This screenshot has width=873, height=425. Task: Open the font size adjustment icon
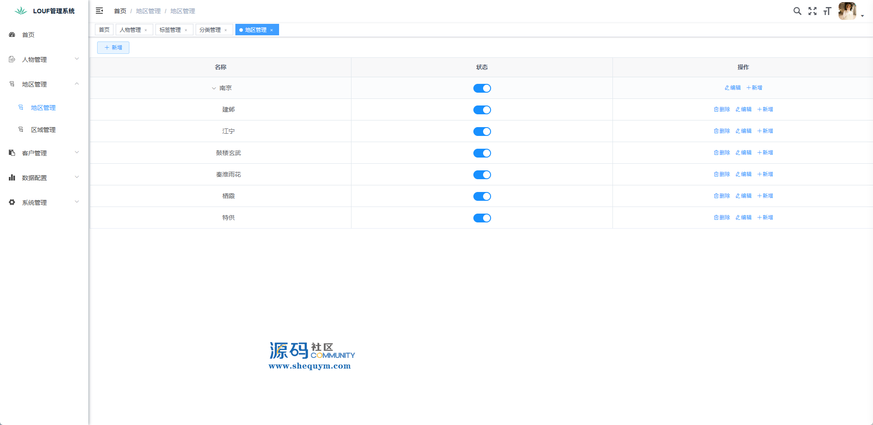tap(827, 11)
